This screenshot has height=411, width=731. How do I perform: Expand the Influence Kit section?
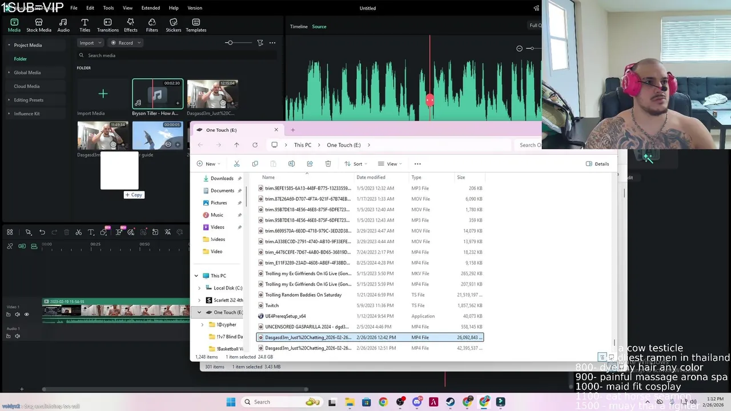(x=9, y=114)
